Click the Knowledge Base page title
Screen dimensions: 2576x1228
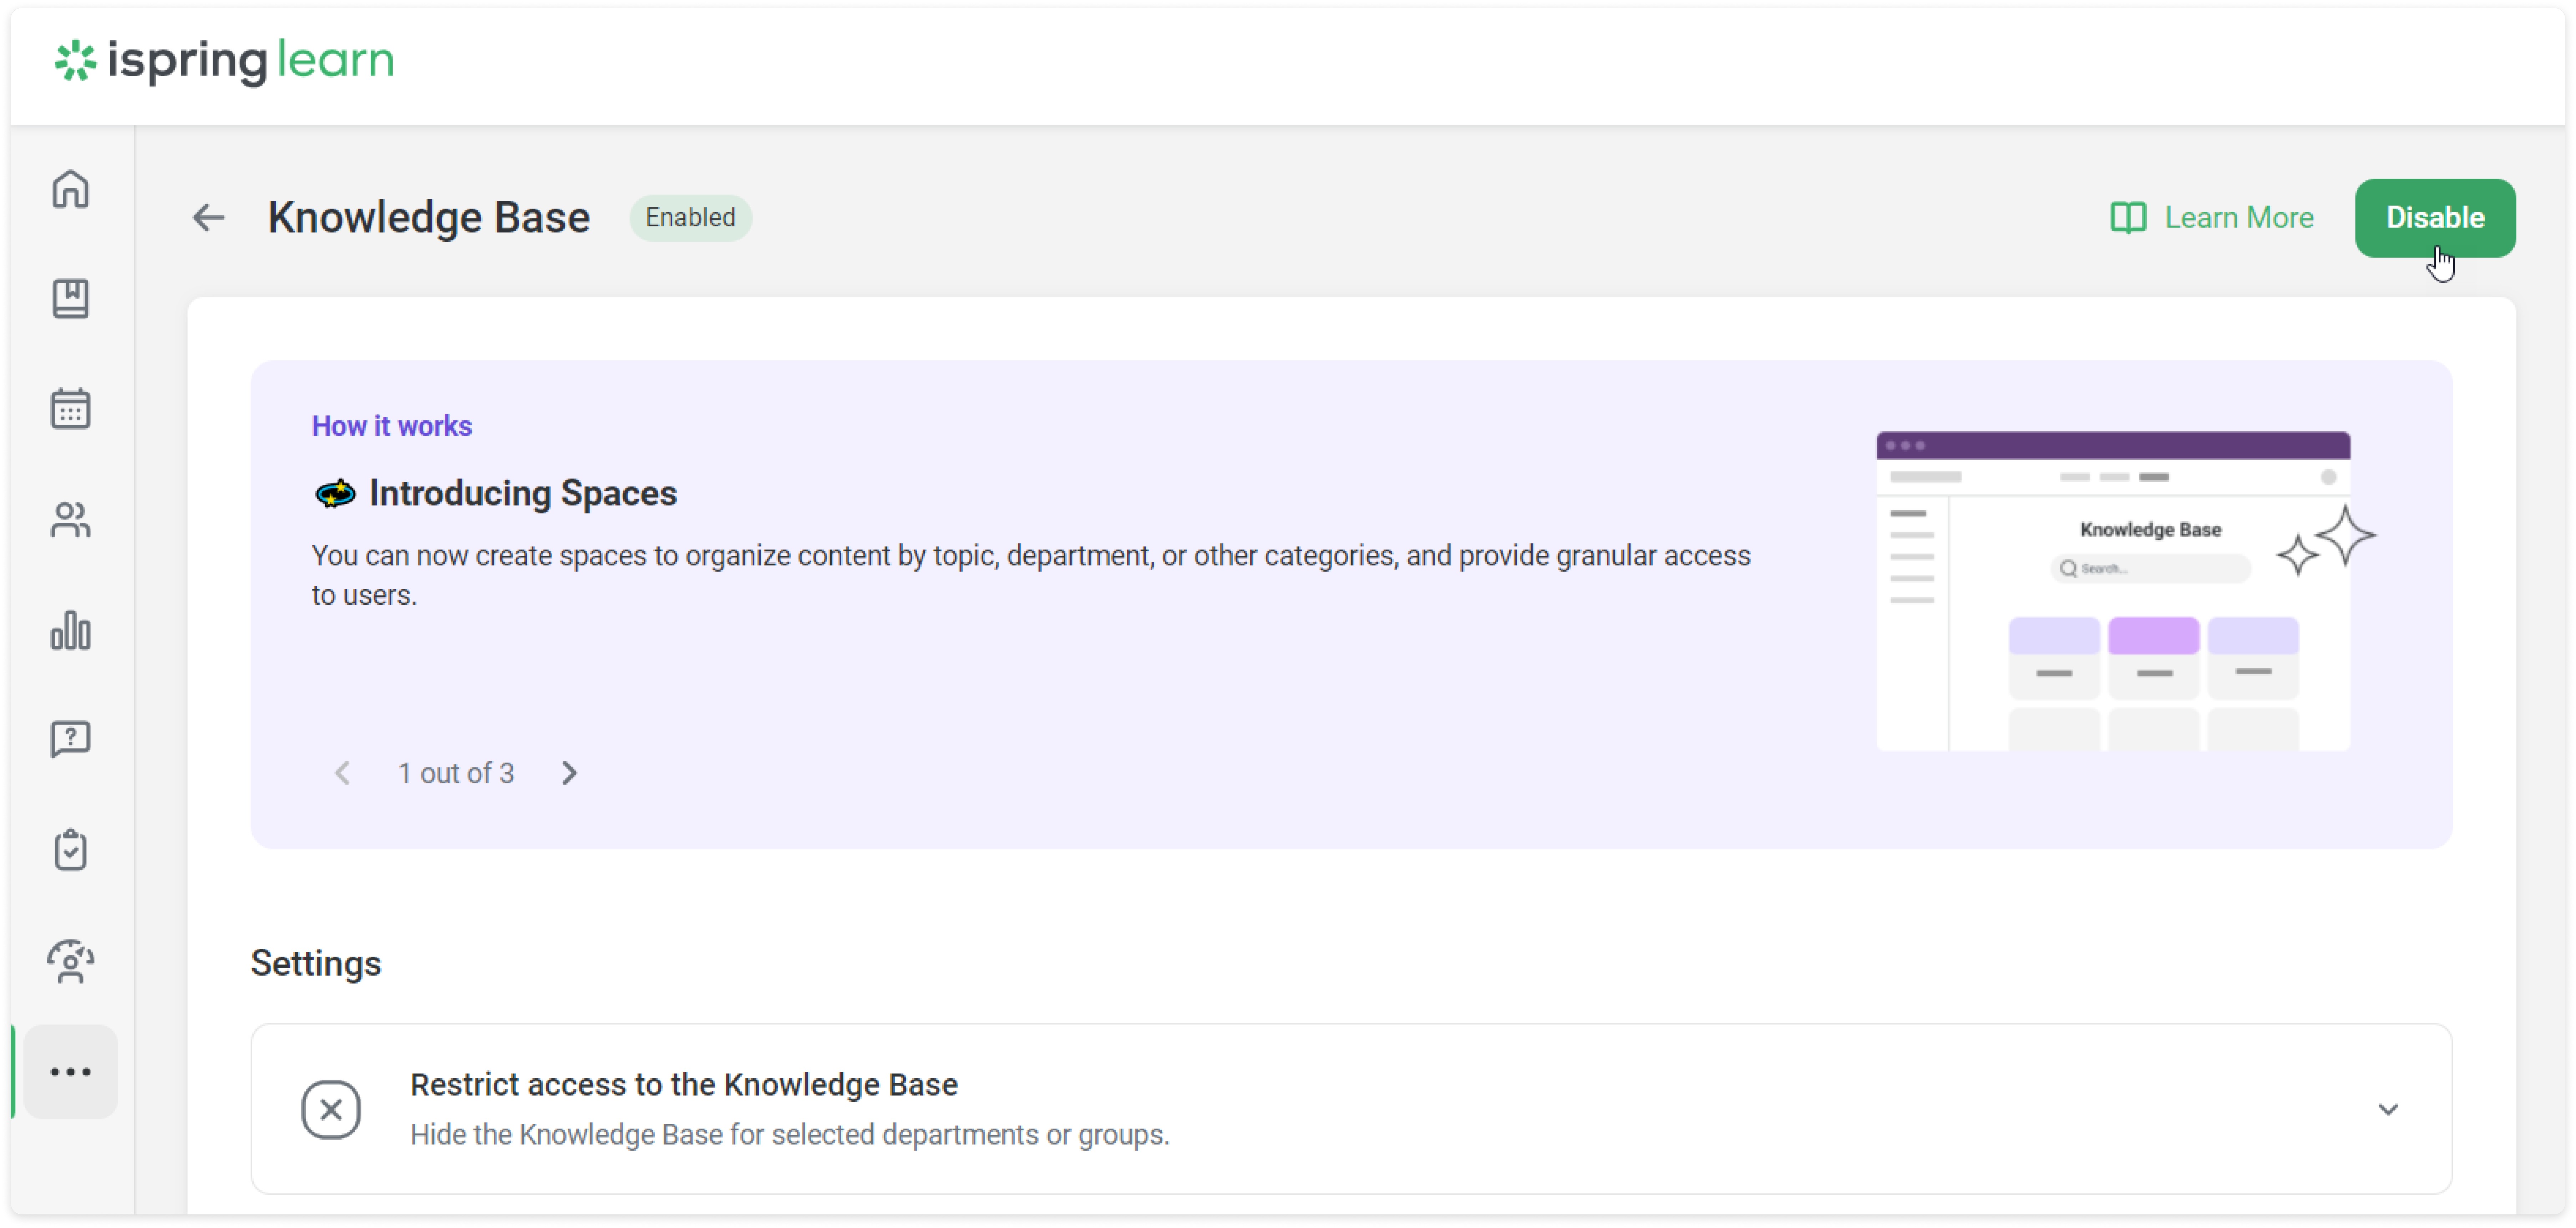point(428,217)
